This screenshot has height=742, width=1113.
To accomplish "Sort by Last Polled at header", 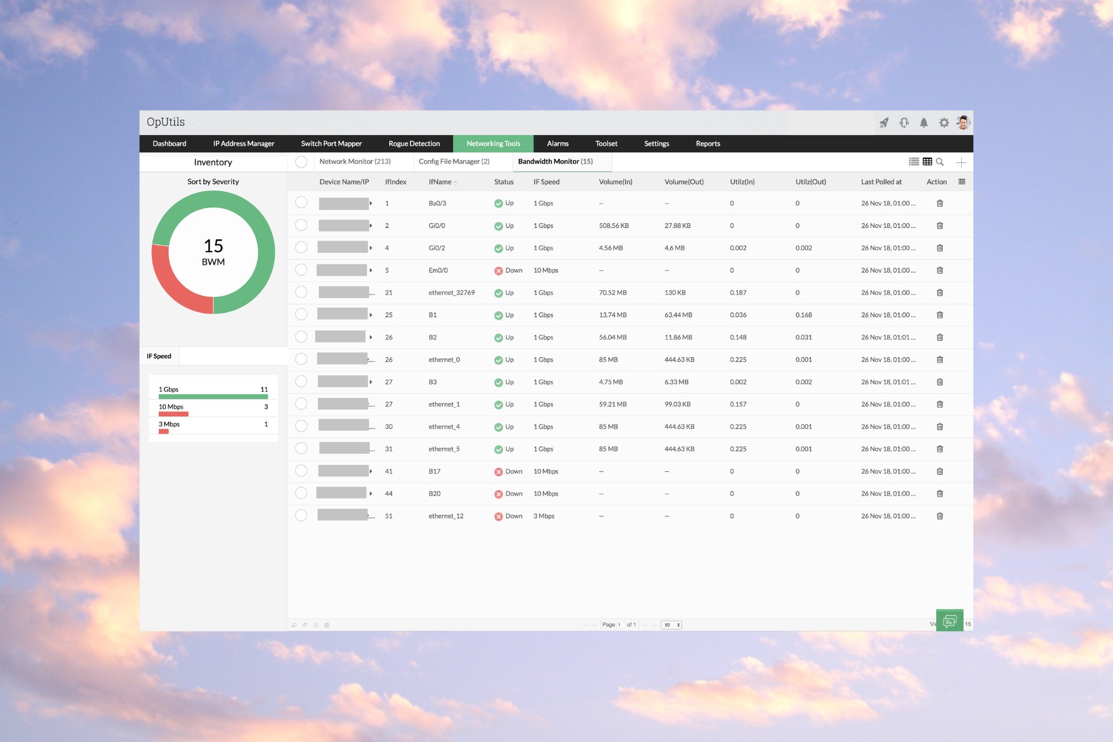I will 881,182.
